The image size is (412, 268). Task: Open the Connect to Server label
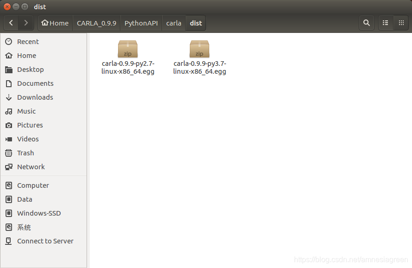pyautogui.click(x=45, y=241)
